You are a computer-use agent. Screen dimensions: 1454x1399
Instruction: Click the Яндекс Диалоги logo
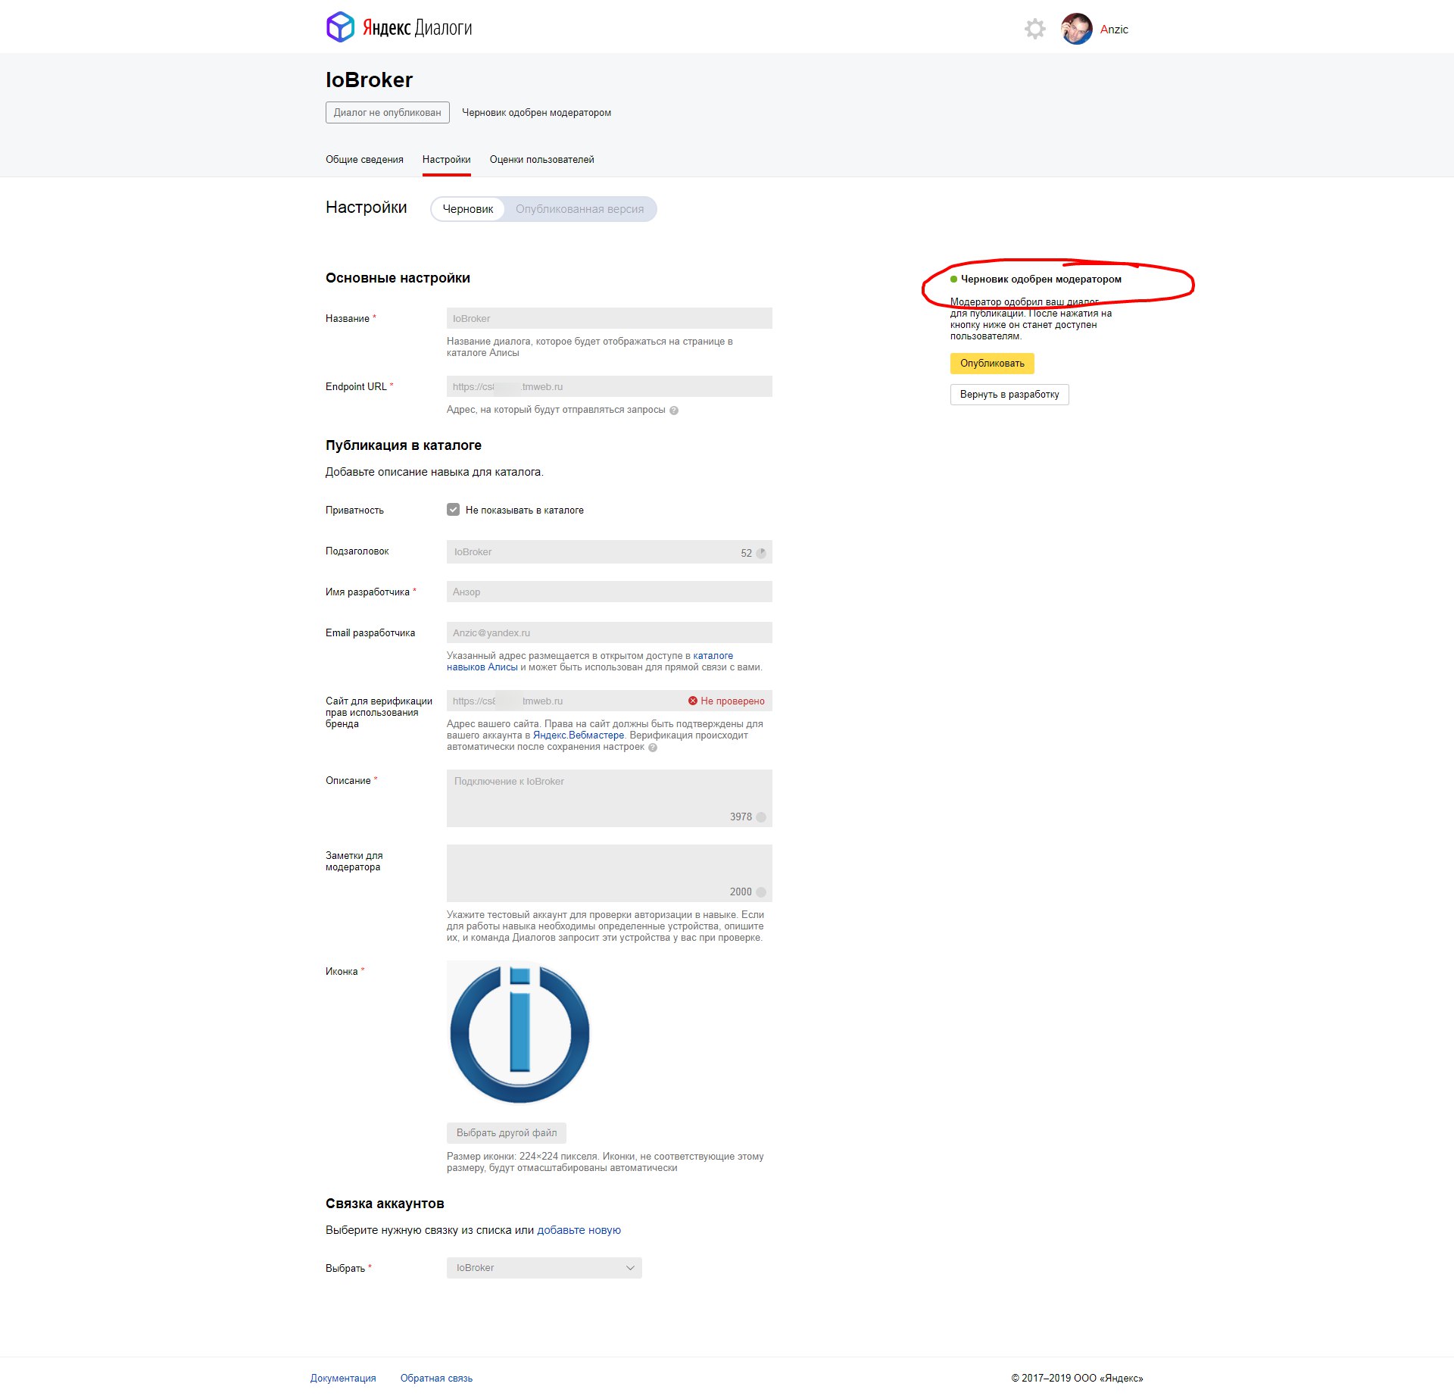click(x=399, y=28)
